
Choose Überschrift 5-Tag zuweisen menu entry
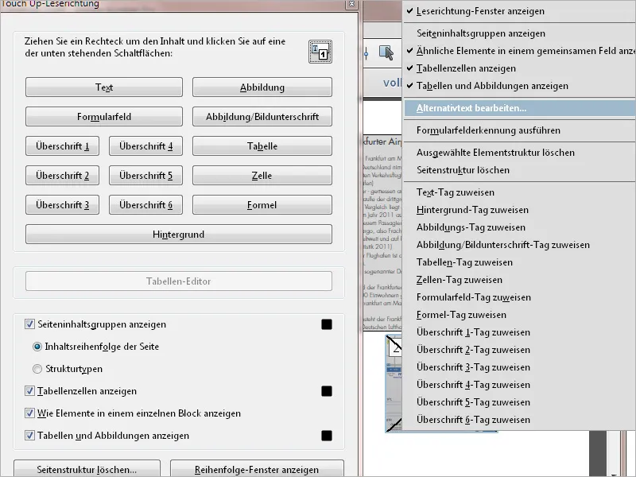(520, 402)
